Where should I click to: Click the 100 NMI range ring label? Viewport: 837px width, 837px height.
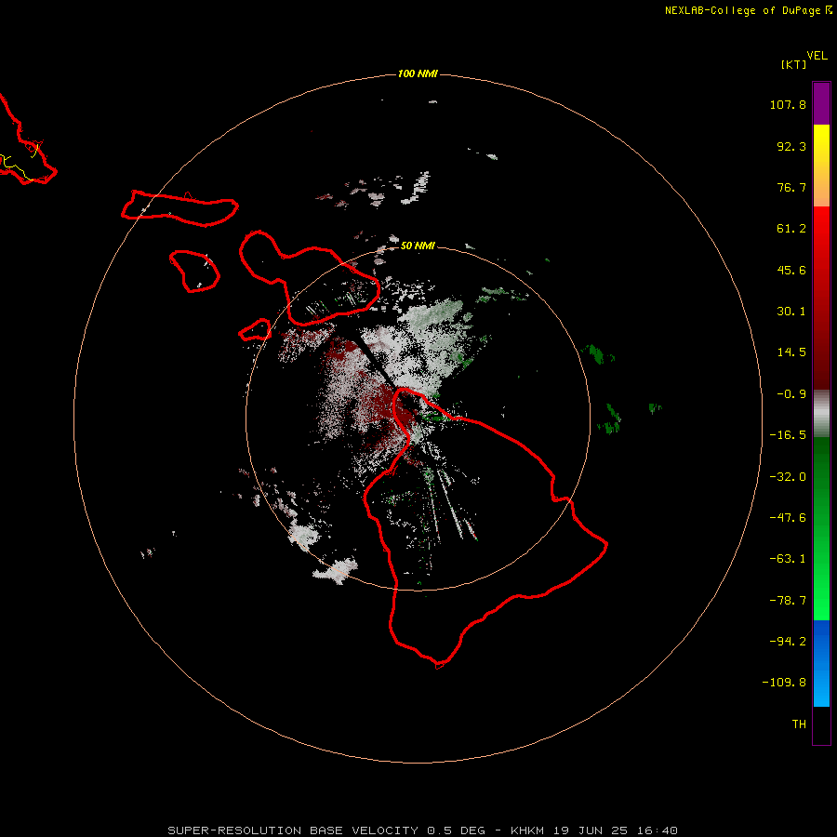point(418,73)
